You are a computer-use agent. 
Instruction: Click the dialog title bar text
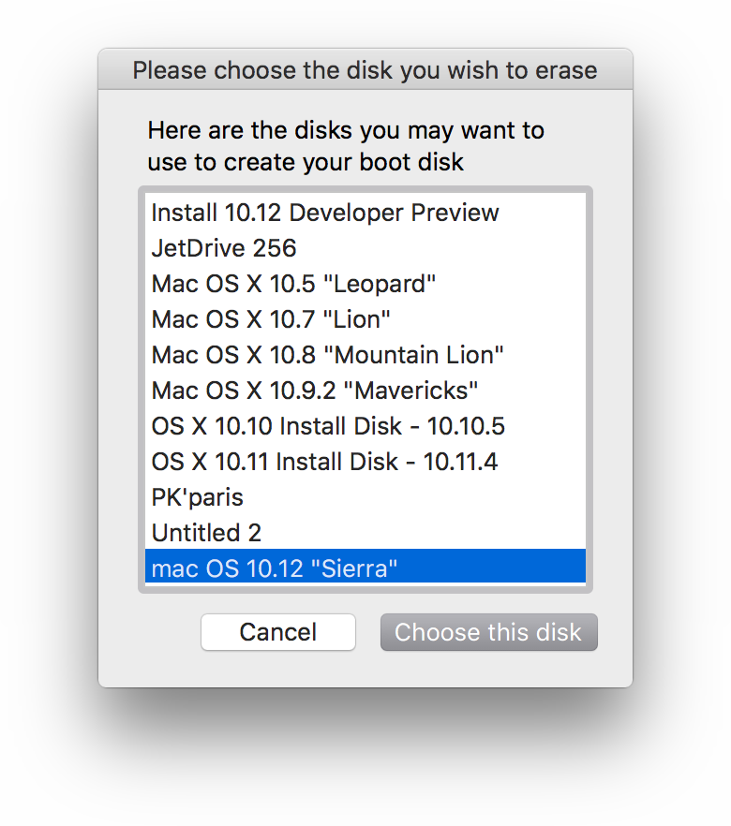[365, 70]
